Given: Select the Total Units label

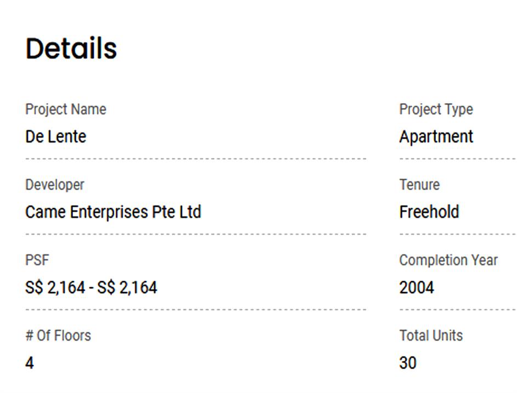Looking at the screenshot, I should click(x=431, y=335).
